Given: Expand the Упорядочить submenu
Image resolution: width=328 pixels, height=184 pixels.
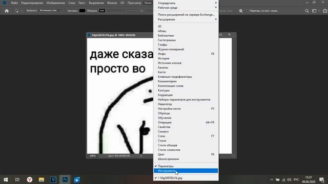Looking at the screenshot, I should tap(186, 3).
